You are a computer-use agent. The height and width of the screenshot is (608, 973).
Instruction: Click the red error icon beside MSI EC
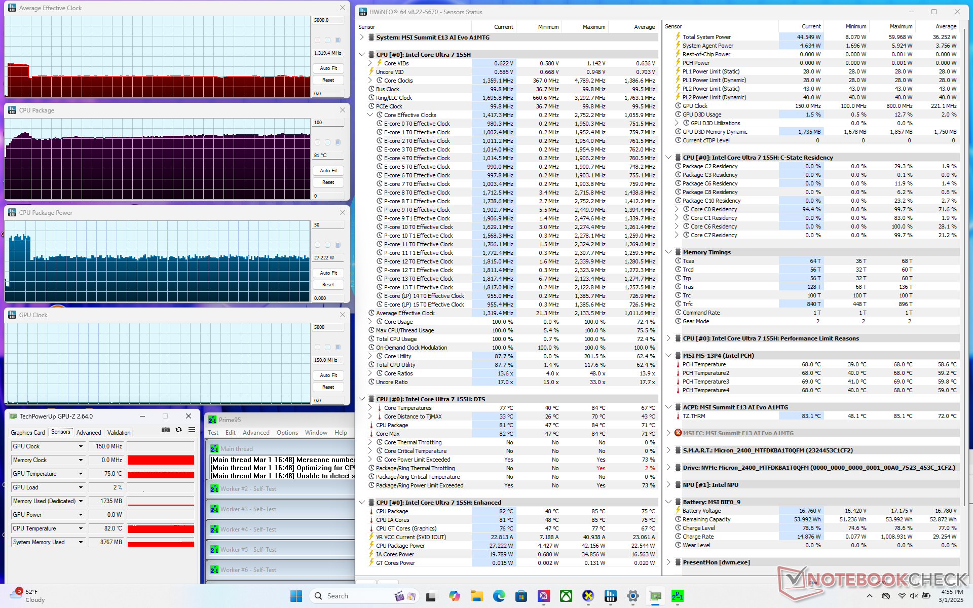pos(678,433)
